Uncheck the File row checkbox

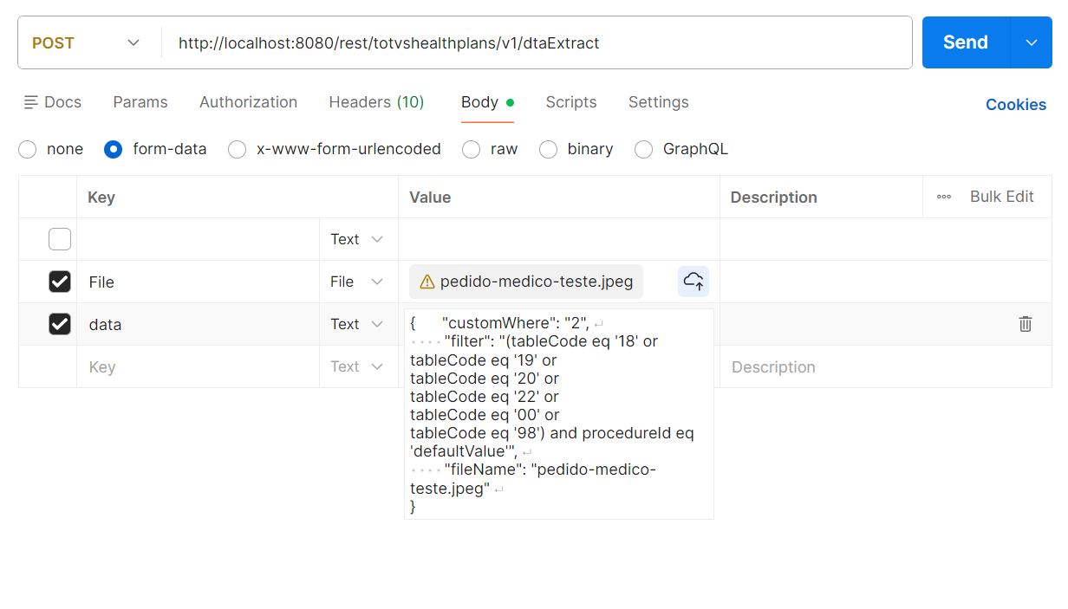click(60, 282)
